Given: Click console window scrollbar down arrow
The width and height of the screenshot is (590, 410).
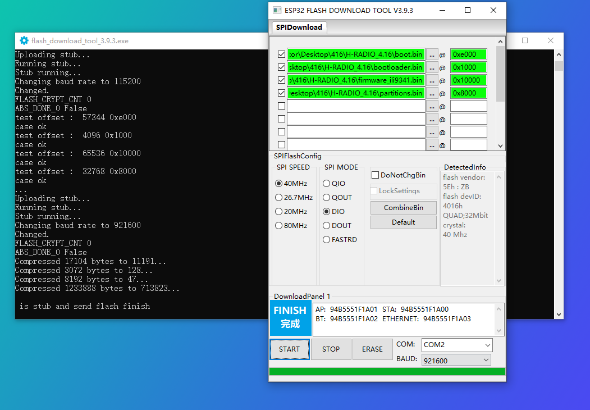Looking at the screenshot, I should [x=559, y=315].
